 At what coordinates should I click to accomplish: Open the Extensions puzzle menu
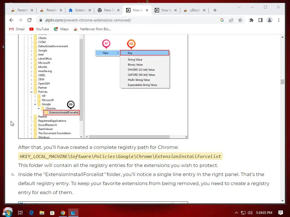click(x=251, y=20)
